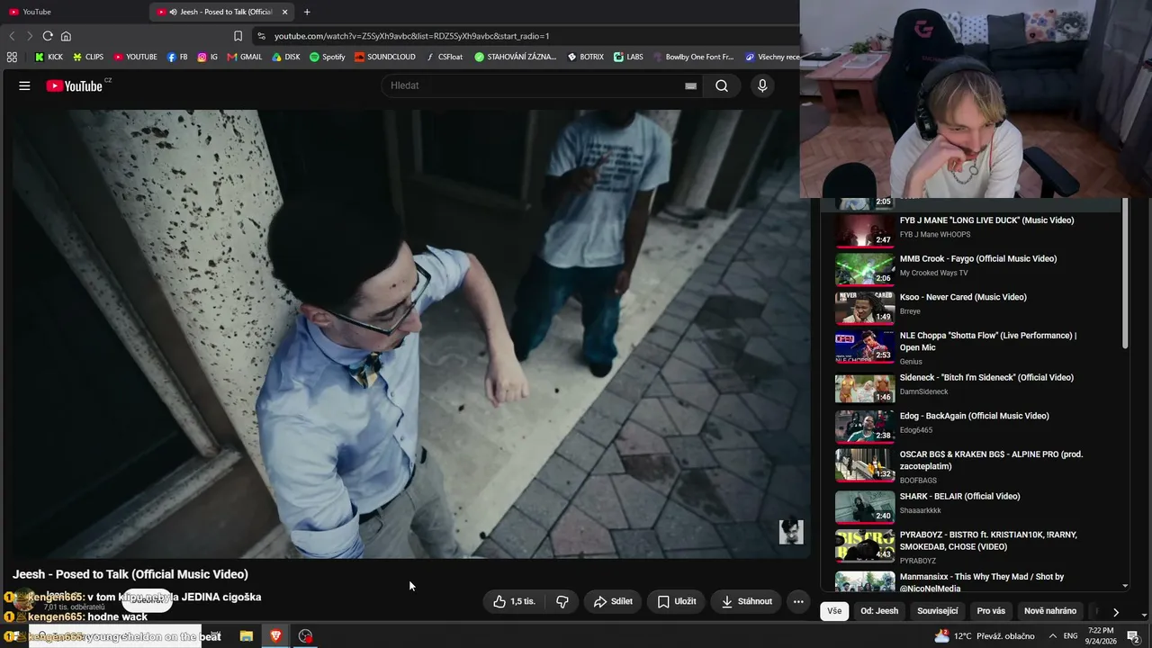This screenshot has height=648, width=1152.
Task: Click the YouTube logo to go home
Action: [74, 85]
